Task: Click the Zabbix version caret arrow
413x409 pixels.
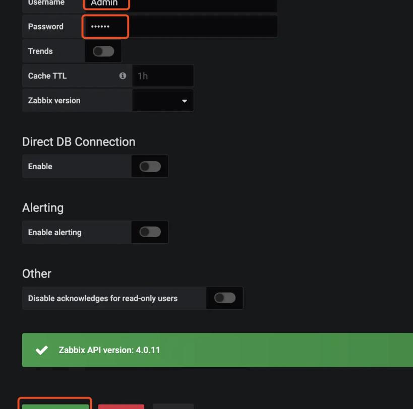Action: coord(185,101)
